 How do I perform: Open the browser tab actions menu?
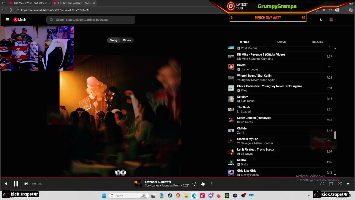[x=4, y=3]
